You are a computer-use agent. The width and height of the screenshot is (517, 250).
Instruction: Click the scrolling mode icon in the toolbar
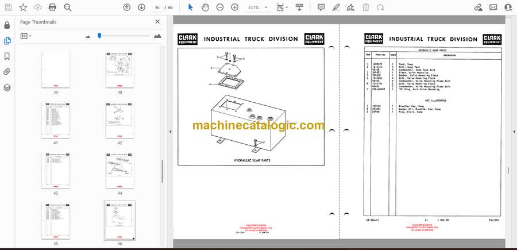click(x=299, y=7)
